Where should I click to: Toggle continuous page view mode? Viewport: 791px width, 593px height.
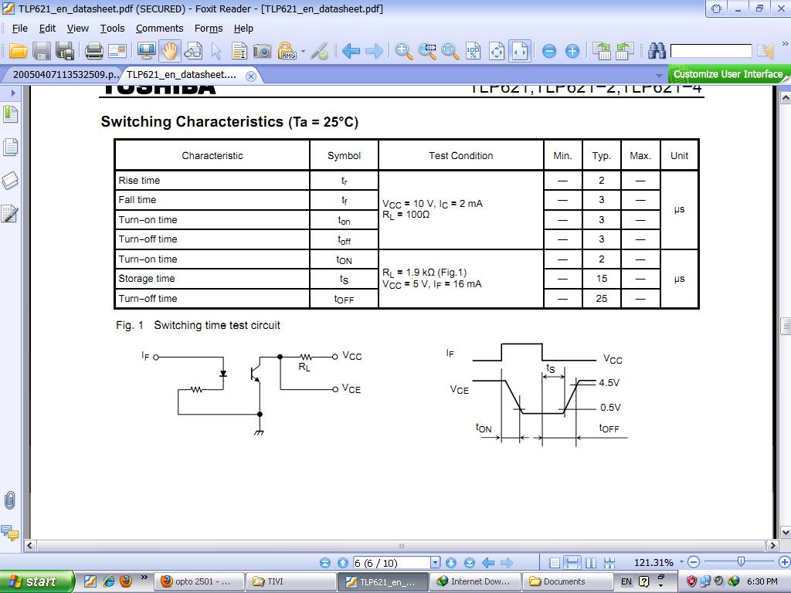(x=572, y=563)
